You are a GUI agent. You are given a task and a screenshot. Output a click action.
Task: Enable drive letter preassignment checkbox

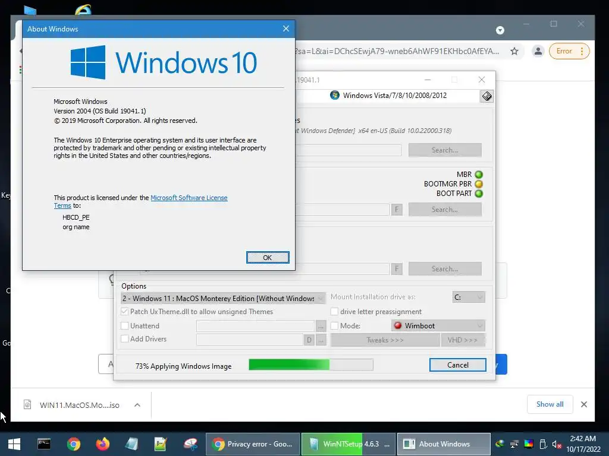click(334, 311)
